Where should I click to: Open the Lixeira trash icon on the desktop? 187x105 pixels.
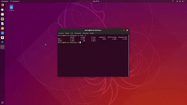pyautogui.click(x=11, y=8)
